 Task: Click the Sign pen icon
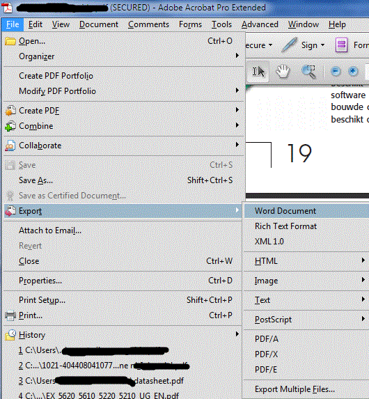(x=289, y=45)
